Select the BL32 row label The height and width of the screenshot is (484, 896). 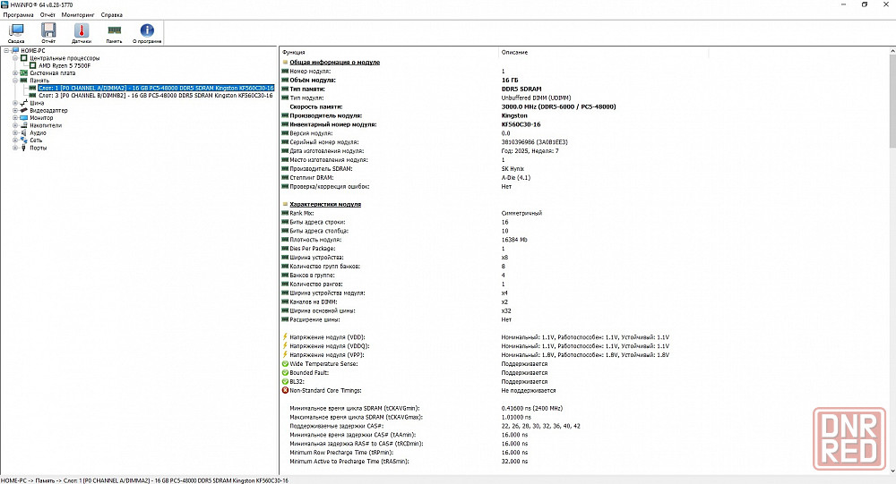[x=297, y=381]
